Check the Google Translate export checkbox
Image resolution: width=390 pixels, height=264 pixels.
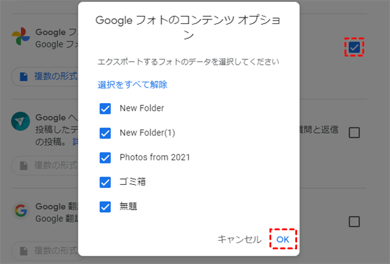tap(354, 221)
